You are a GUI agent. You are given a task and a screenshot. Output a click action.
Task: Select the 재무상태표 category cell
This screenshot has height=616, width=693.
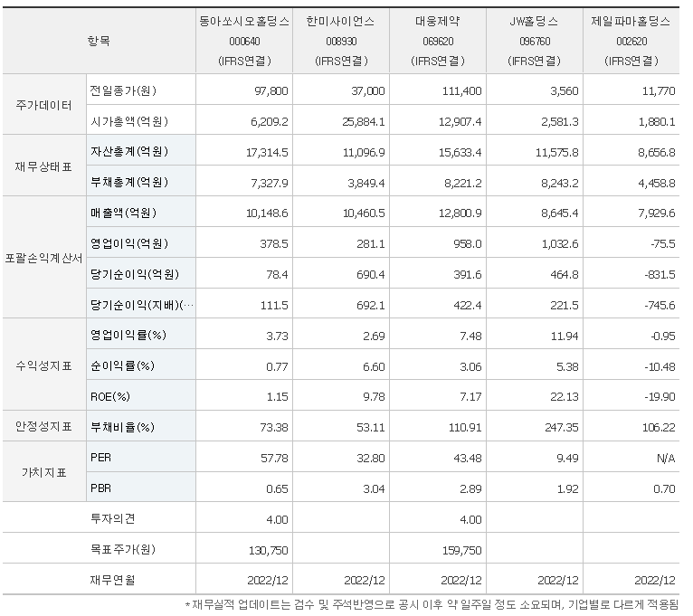44,166
